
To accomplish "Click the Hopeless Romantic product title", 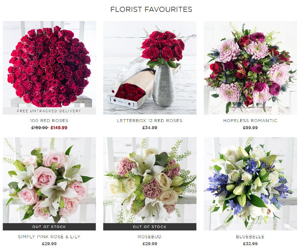I will 250,121.
